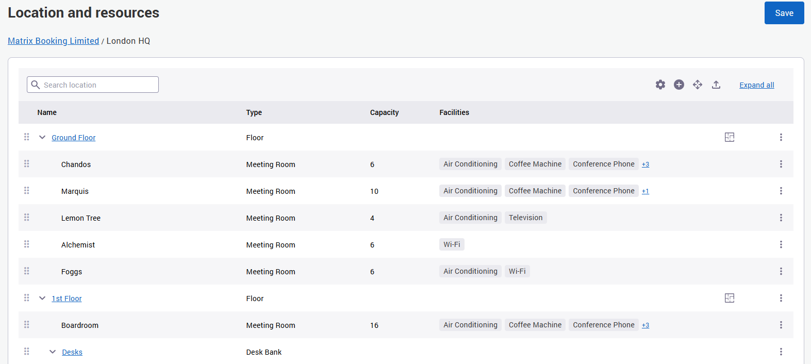Select the Boardroom room name

[x=80, y=325]
